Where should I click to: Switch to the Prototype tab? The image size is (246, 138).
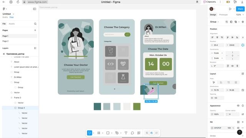pos(223,15)
